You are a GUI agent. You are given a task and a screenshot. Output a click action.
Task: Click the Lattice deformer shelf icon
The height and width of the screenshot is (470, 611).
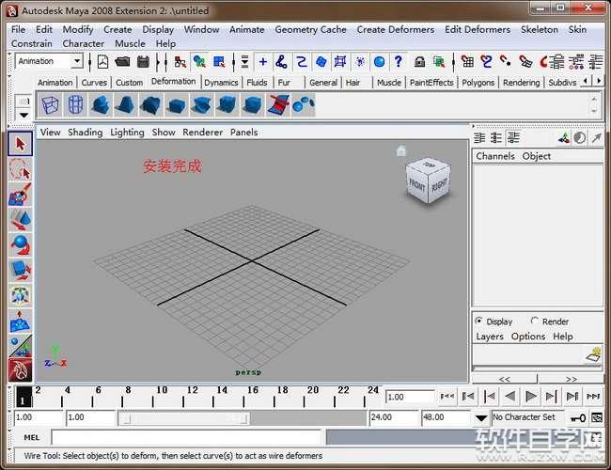tap(50, 105)
